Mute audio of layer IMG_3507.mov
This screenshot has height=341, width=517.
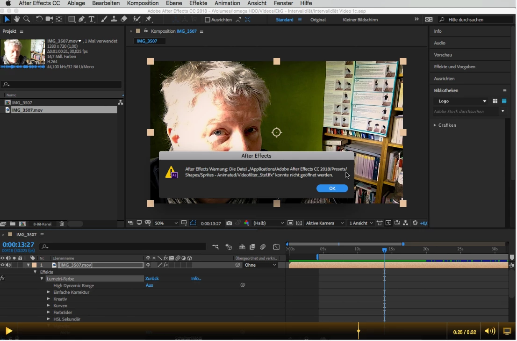coord(8,265)
